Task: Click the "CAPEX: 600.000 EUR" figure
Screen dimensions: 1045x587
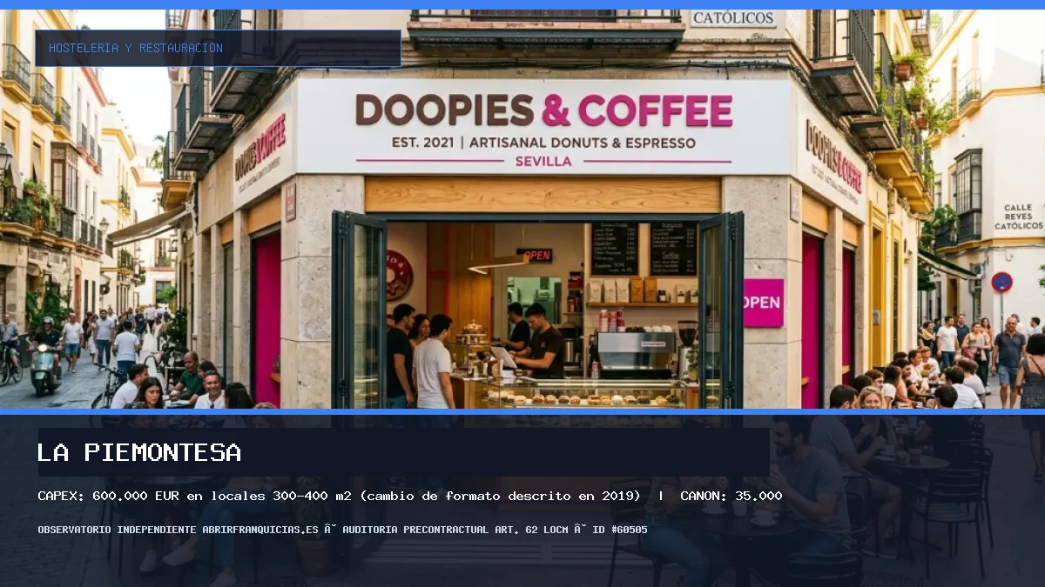Action: (110, 496)
